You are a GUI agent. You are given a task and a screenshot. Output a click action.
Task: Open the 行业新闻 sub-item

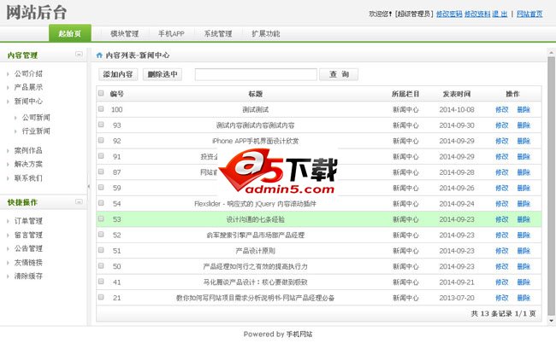36,131
